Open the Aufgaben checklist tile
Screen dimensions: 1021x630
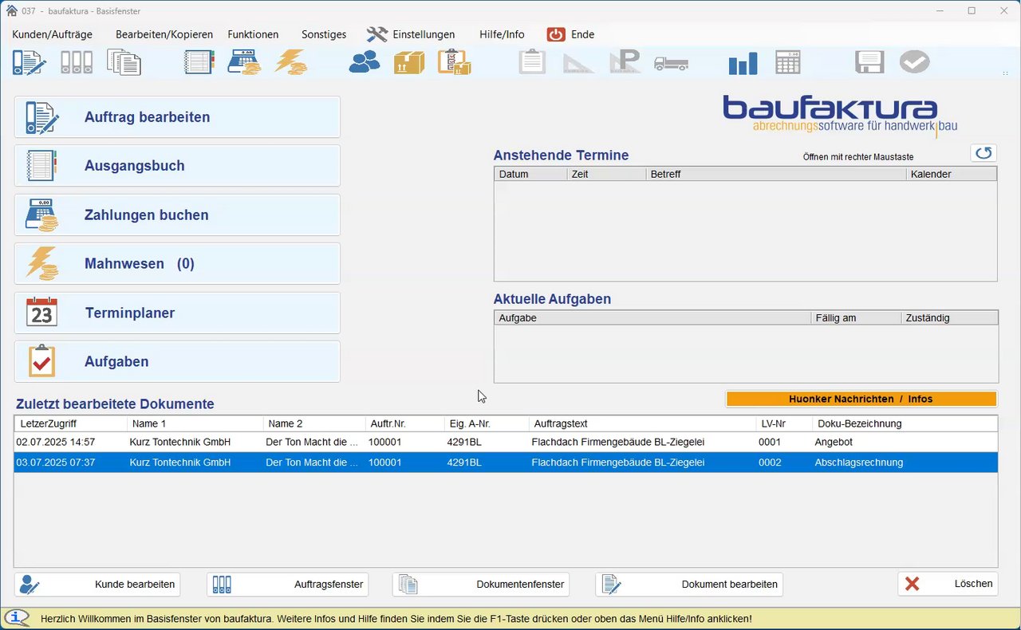point(177,361)
